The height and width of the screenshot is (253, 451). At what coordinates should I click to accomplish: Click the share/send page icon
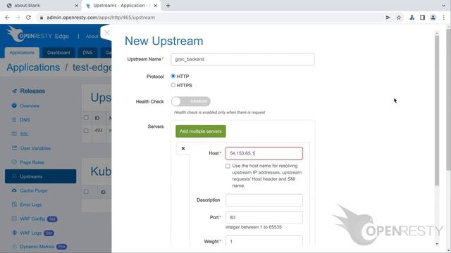[x=388, y=18]
